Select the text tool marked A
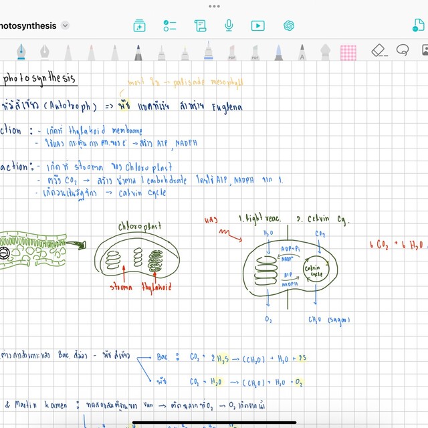Viewport: 428px width, 428px height. coord(302,52)
